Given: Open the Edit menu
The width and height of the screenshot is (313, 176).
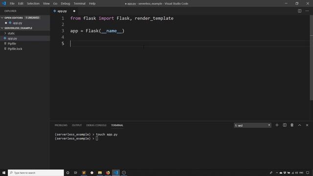Looking at the screenshot, I should click(x=21, y=3).
